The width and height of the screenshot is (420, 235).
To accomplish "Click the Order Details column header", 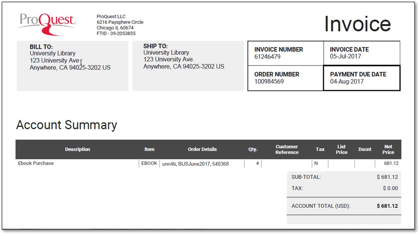I will click(x=202, y=149).
